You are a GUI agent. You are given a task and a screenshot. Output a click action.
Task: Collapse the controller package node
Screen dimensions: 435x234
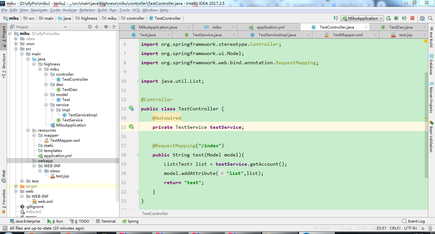pyautogui.click(x=46, y=74)
